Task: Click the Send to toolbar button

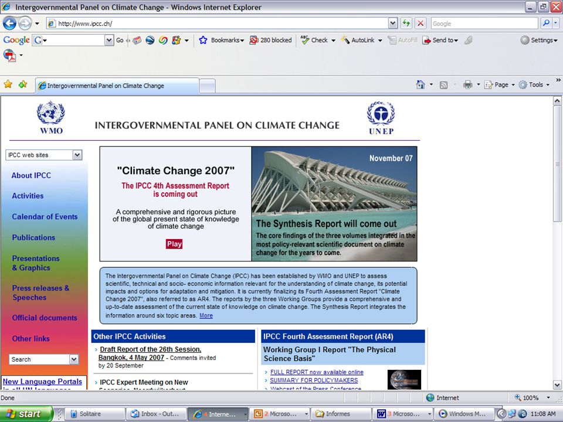Action: coord(440,40)
